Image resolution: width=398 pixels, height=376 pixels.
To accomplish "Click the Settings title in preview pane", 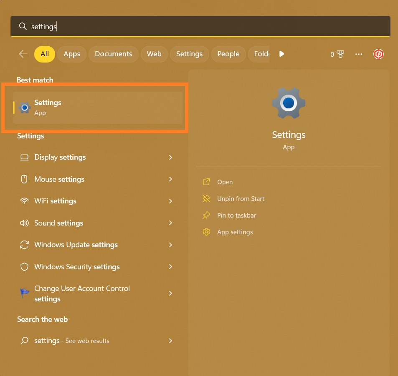I will pyautogui.click(x=289, y=135).
